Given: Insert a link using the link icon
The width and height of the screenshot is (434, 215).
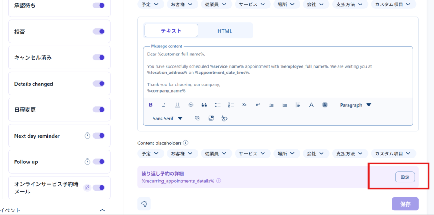Looking at the screenshot, I should coord(197,118).
